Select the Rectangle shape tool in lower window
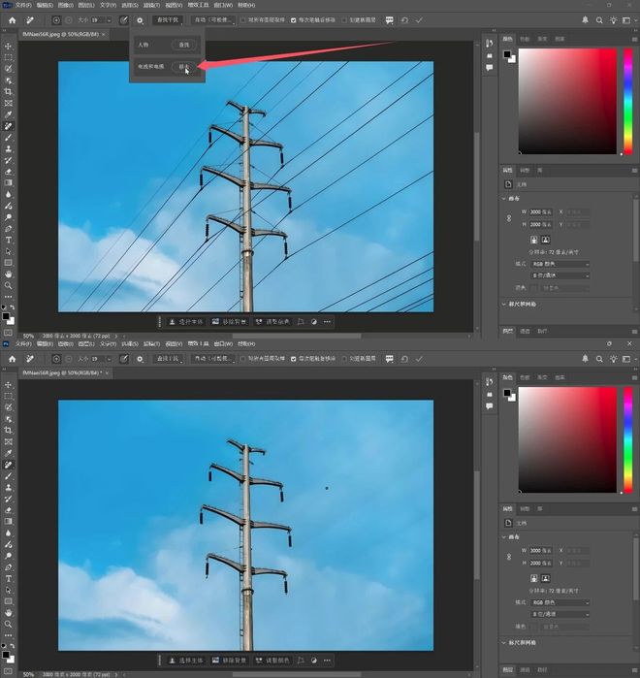 (8, 601)
